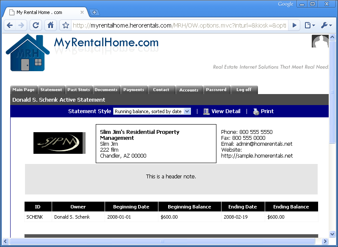Select the My Rental Home . com browser tab
338x247 pixels.
(x=45, y=13)
